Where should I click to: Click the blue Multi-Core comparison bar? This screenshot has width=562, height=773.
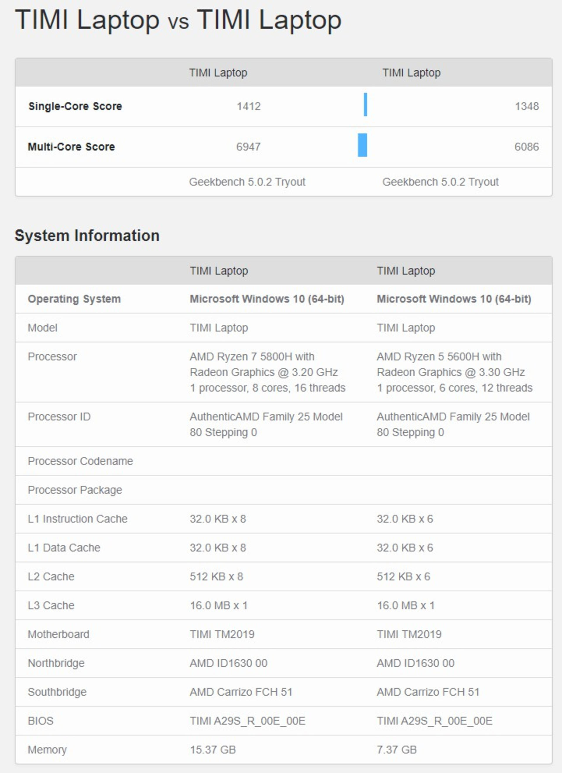[x=362, y=145]
